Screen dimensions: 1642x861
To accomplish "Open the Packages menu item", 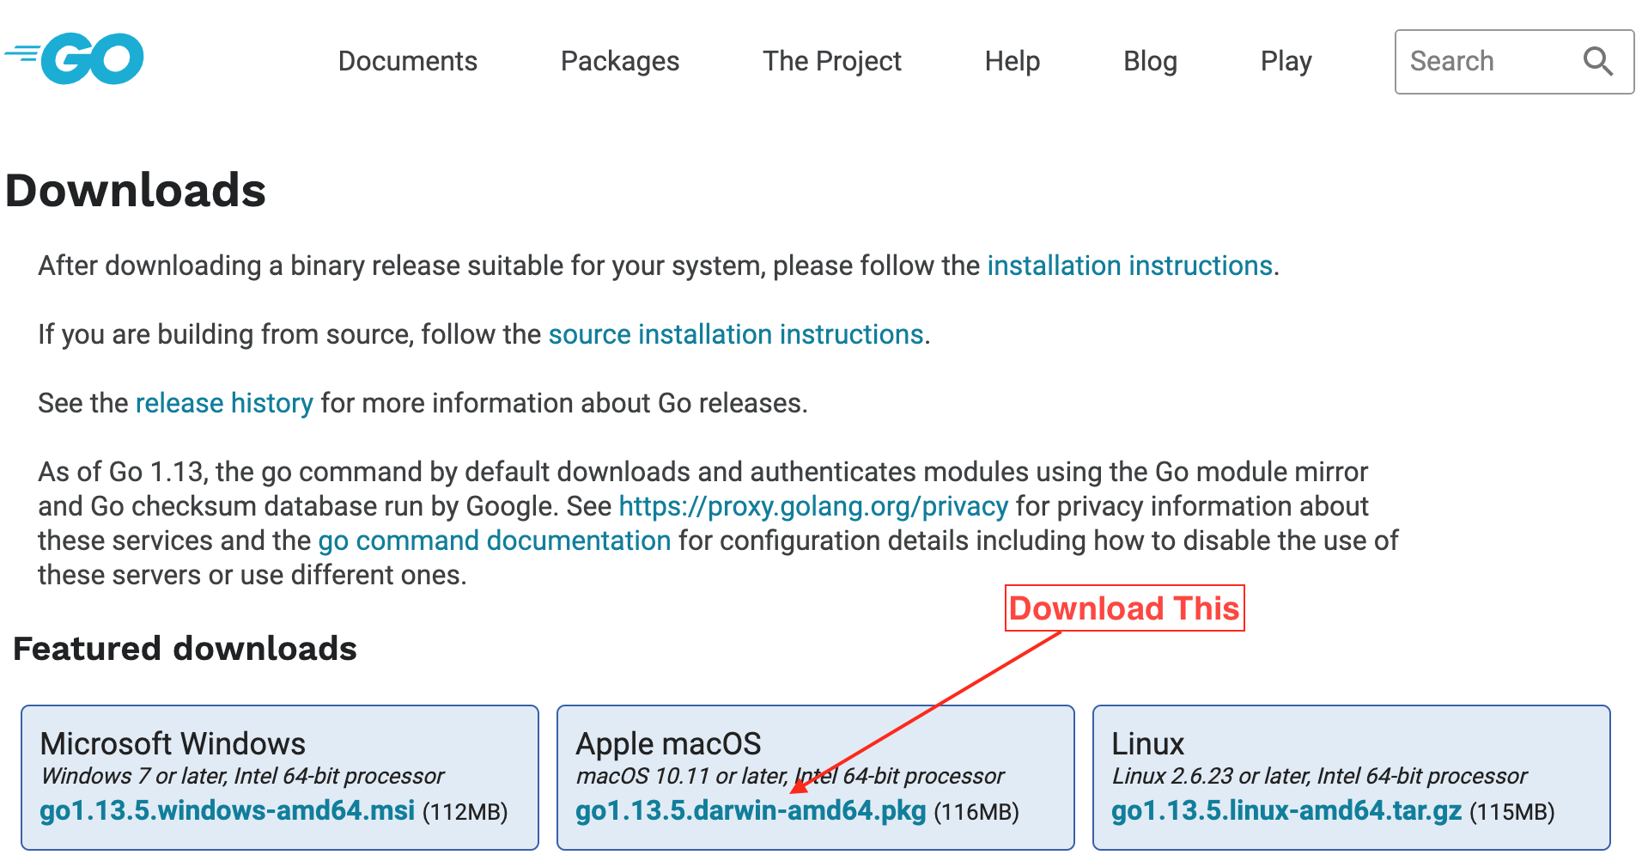I will 620,61.
